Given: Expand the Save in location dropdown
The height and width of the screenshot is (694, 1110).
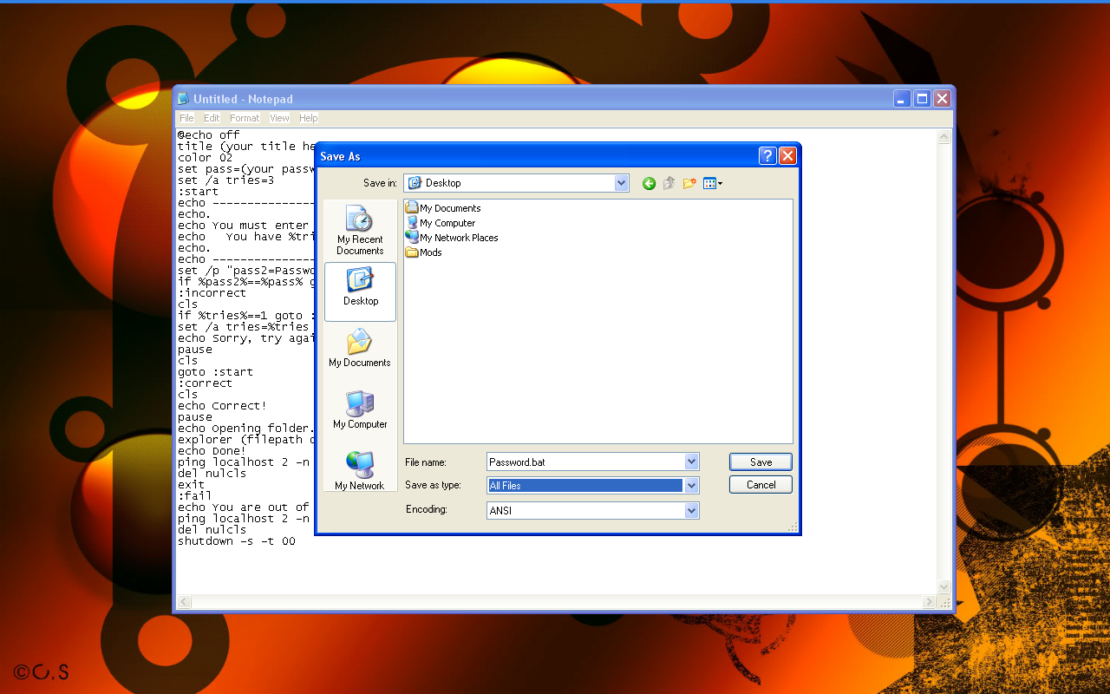Looking at the screenshot, I should (621, 183).
